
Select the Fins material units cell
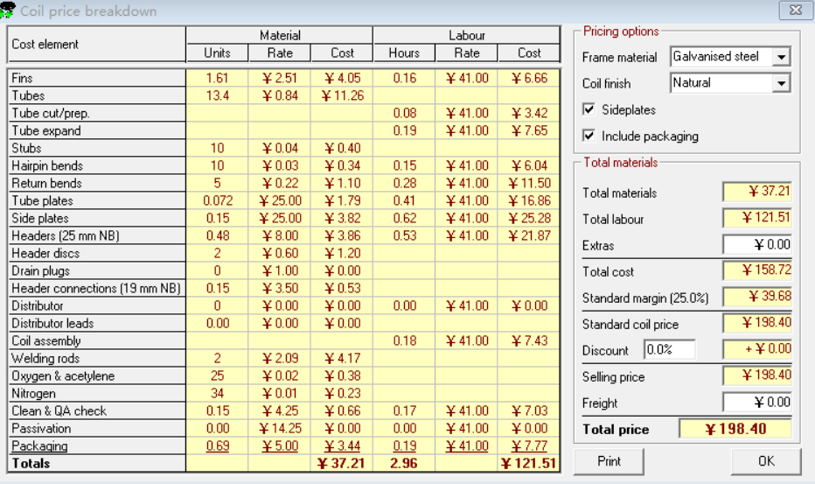217,78
